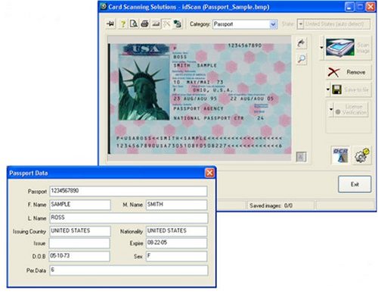Close the Passport Data dialog
Viewport: 378px width, 297px height.
coord(209,173)
